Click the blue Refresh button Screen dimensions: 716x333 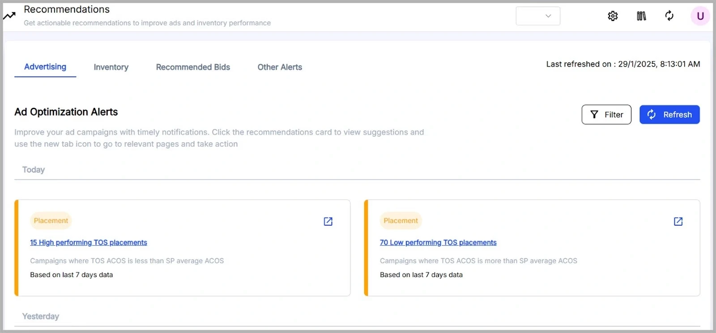[669, 115]
